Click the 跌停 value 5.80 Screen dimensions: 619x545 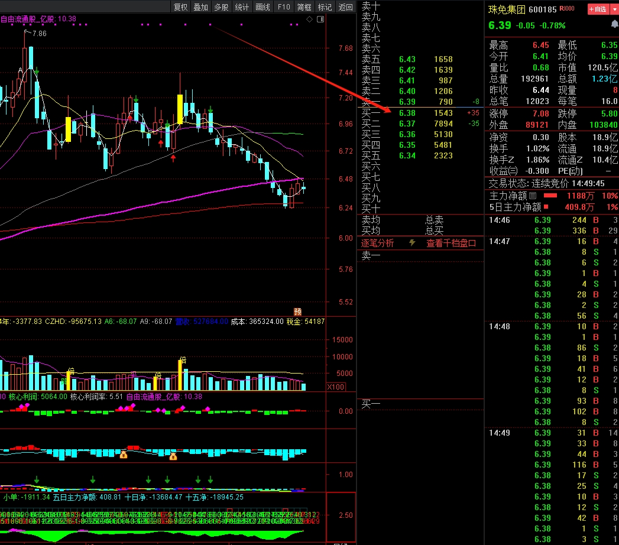tap(609, 113)
